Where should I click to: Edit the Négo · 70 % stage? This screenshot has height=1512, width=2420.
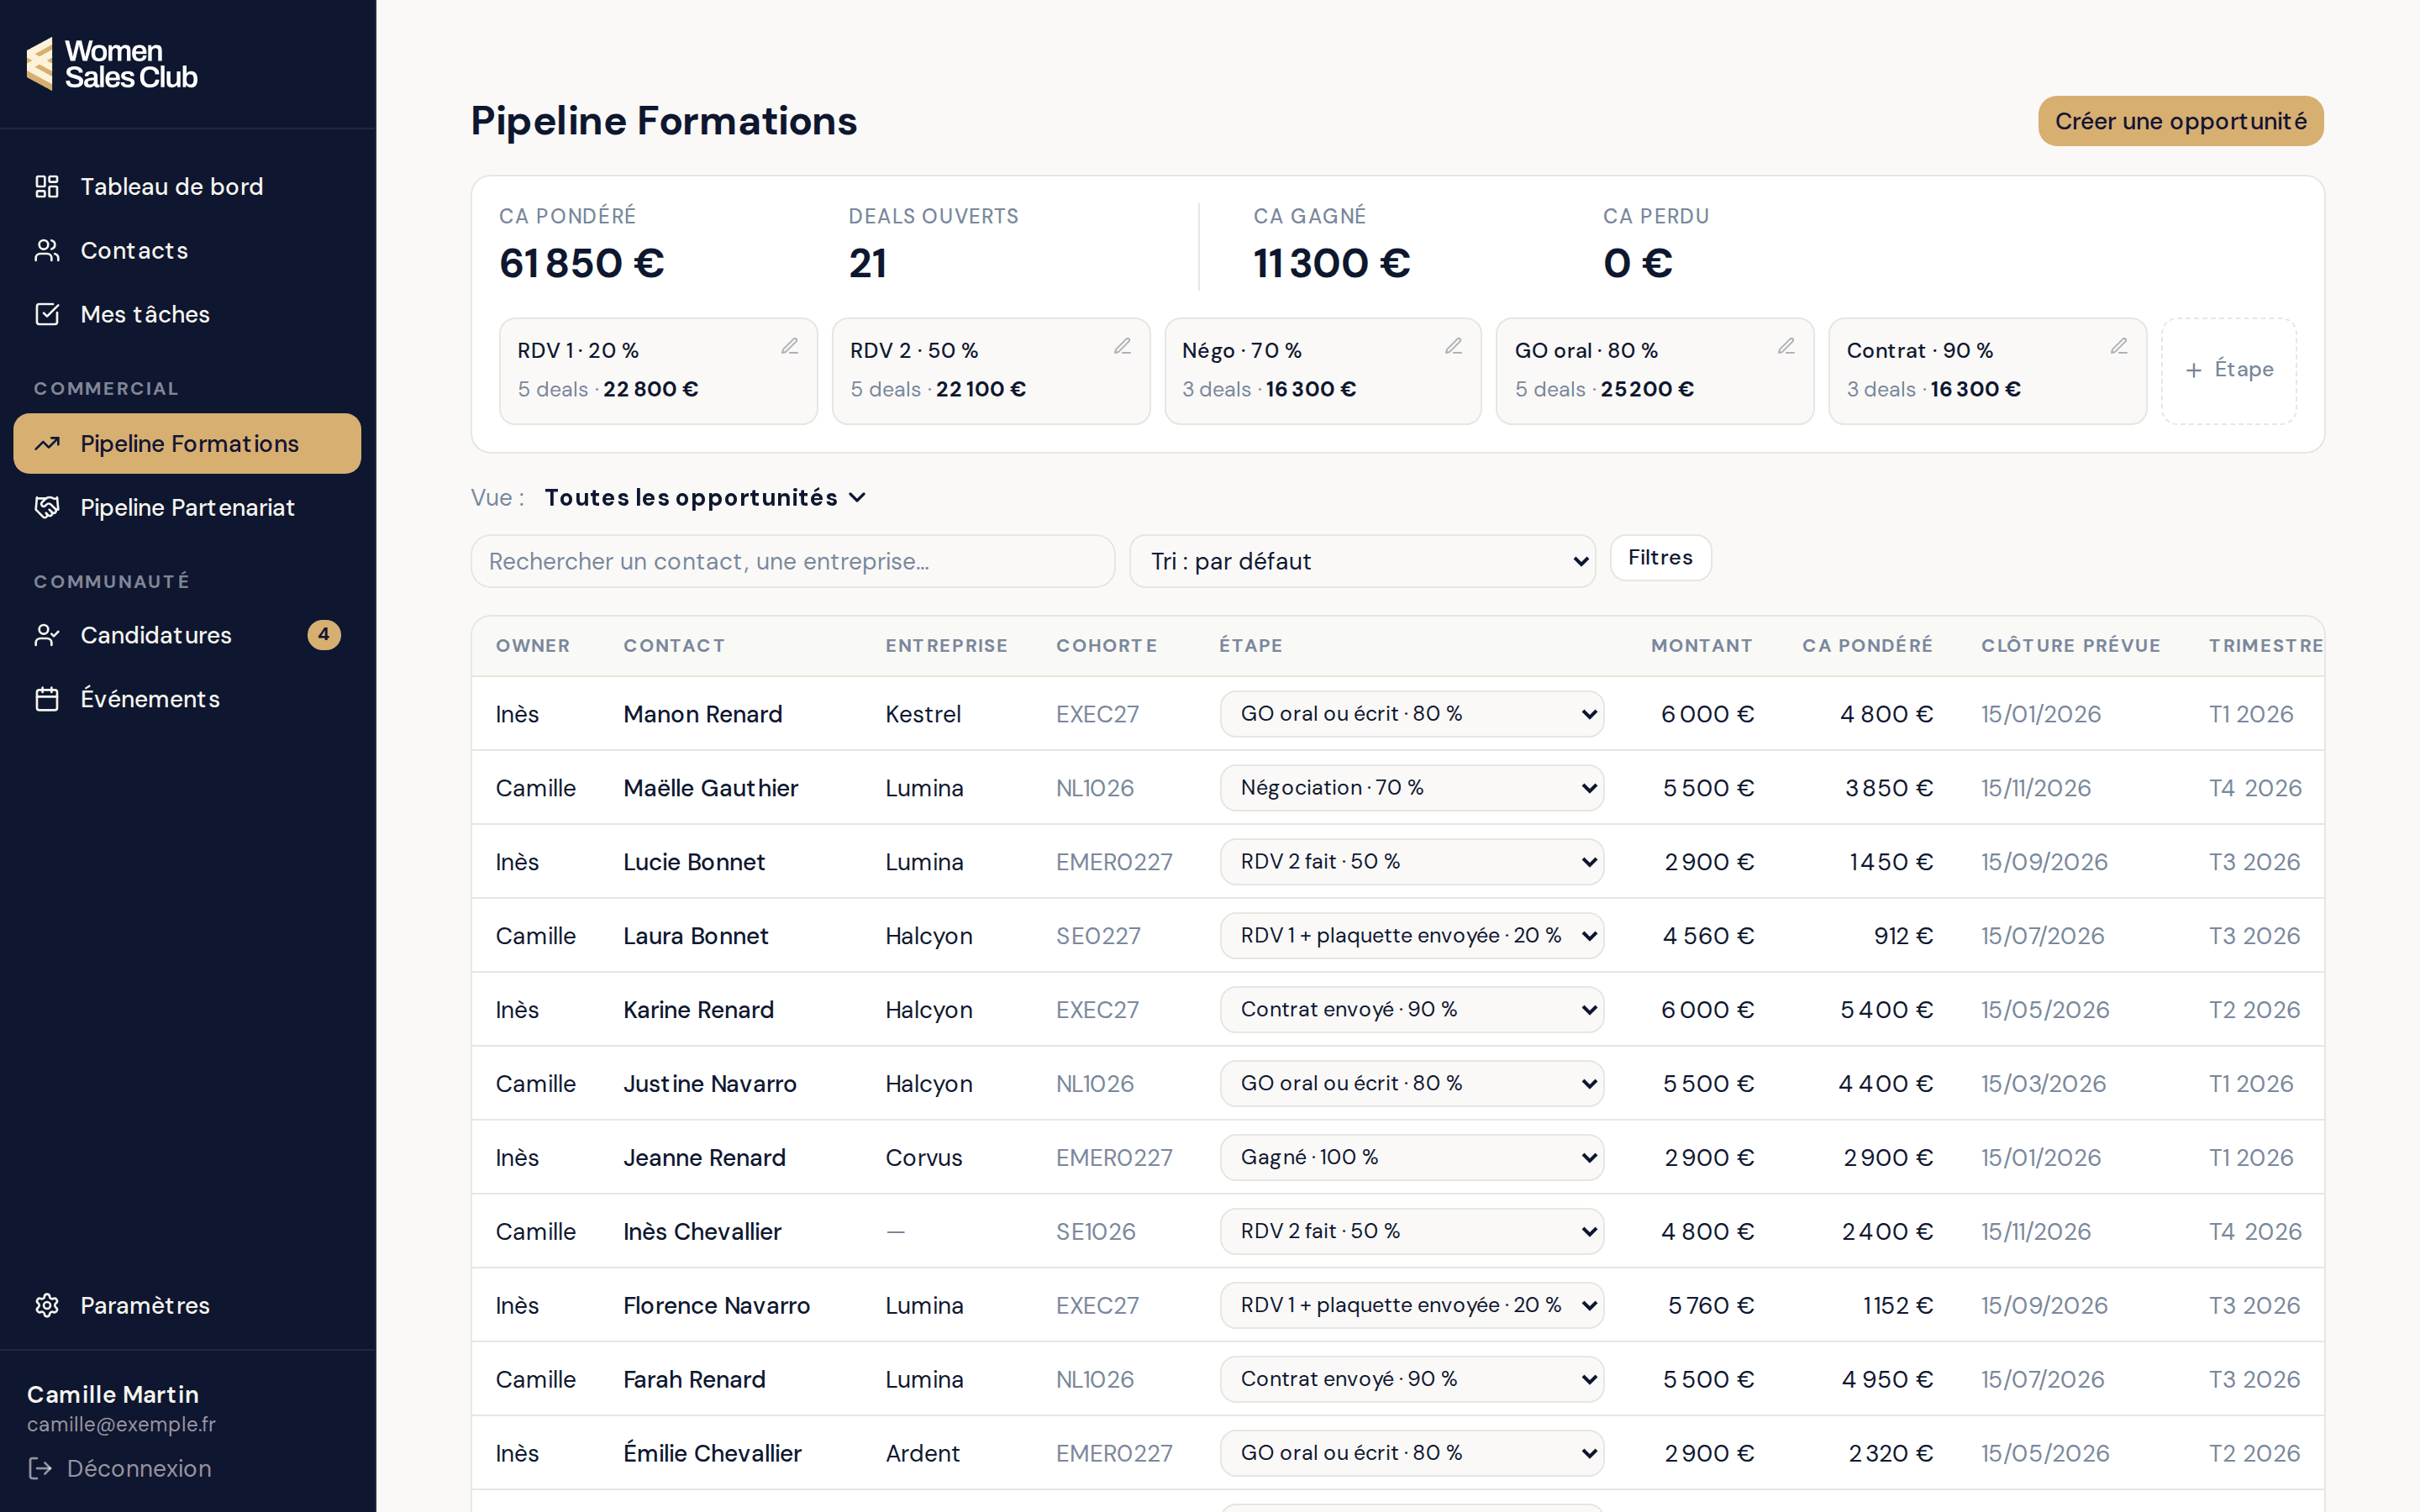coord(1454,346)
